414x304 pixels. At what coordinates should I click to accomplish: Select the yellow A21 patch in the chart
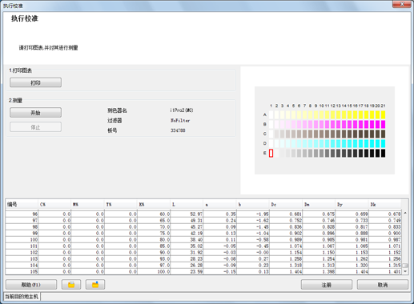[x=383, y=115]
